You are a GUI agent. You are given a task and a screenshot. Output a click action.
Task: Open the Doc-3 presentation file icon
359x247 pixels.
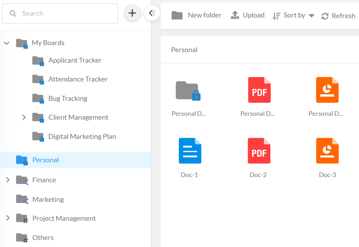[327, 151]
